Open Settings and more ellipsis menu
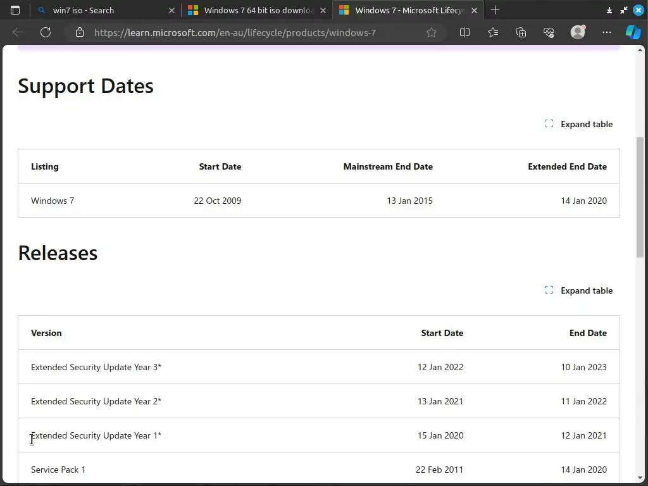648x486 pixels. 607,32
